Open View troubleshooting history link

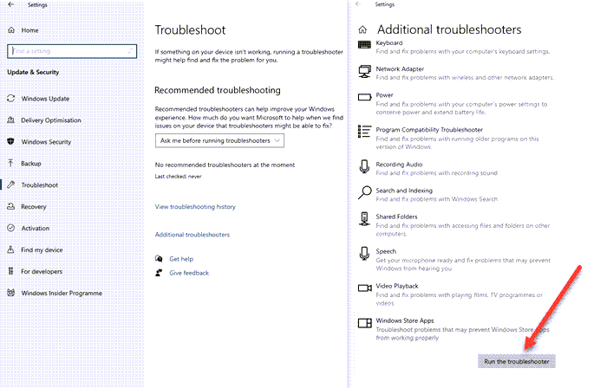click(195, 207)
